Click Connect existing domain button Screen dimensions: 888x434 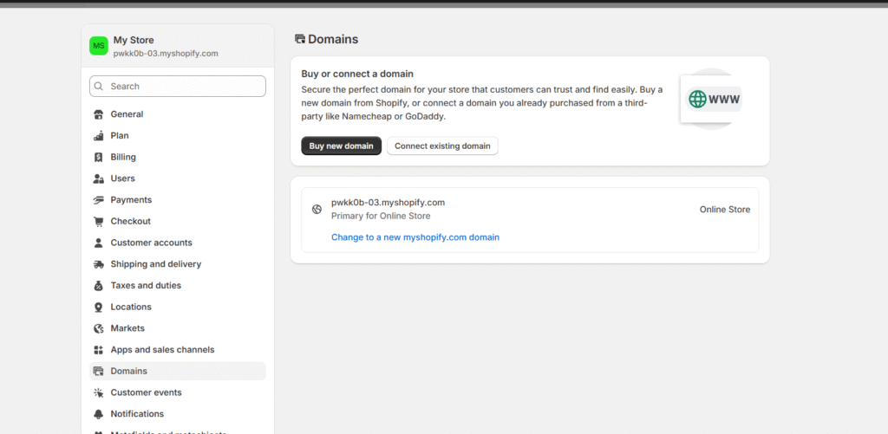pyautogui.click(x=442, y=146)
